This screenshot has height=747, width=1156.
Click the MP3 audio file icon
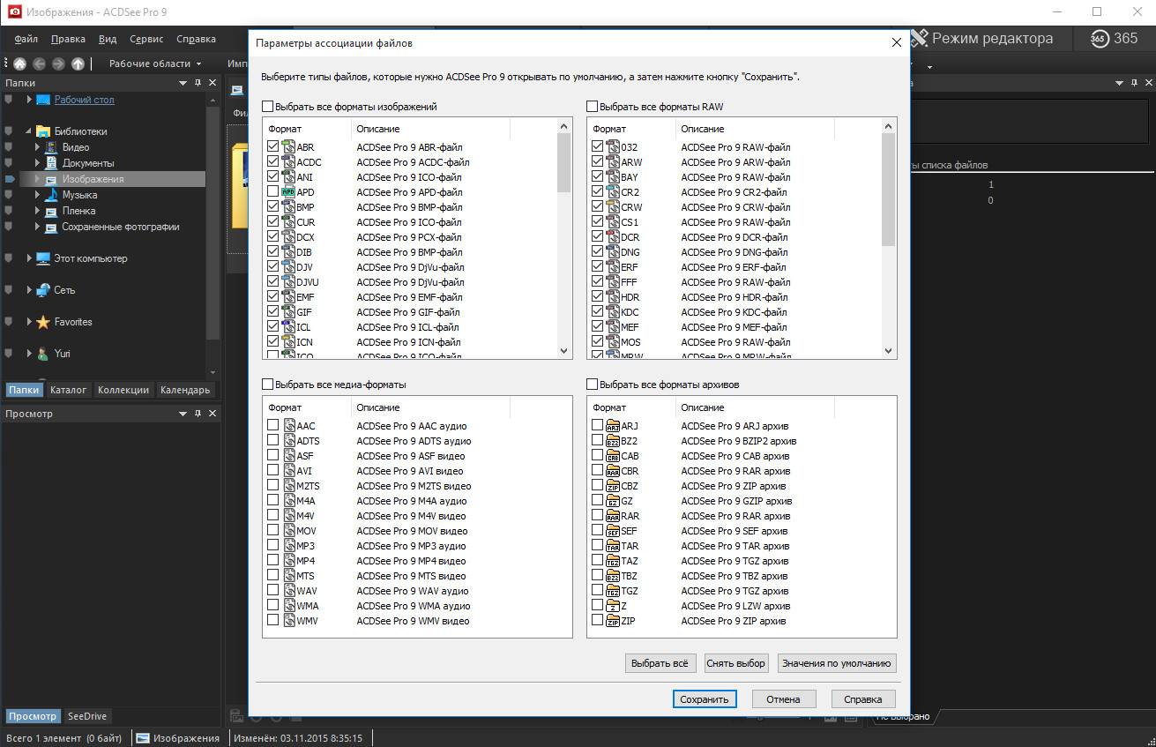[x=288, y=546]
